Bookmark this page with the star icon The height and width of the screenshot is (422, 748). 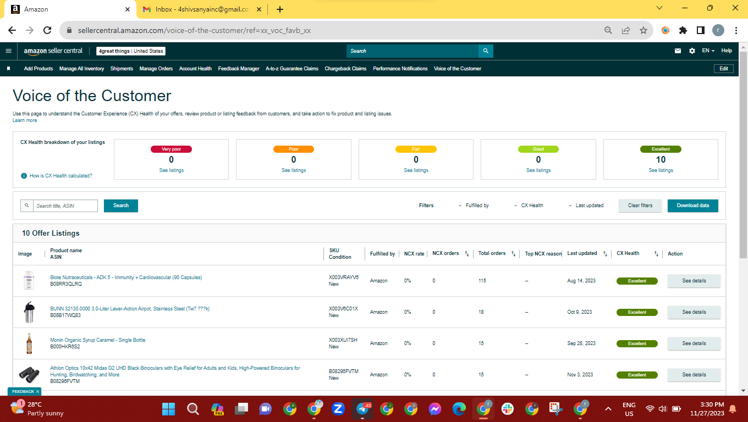pyautogui.click(x=643, y=31)
